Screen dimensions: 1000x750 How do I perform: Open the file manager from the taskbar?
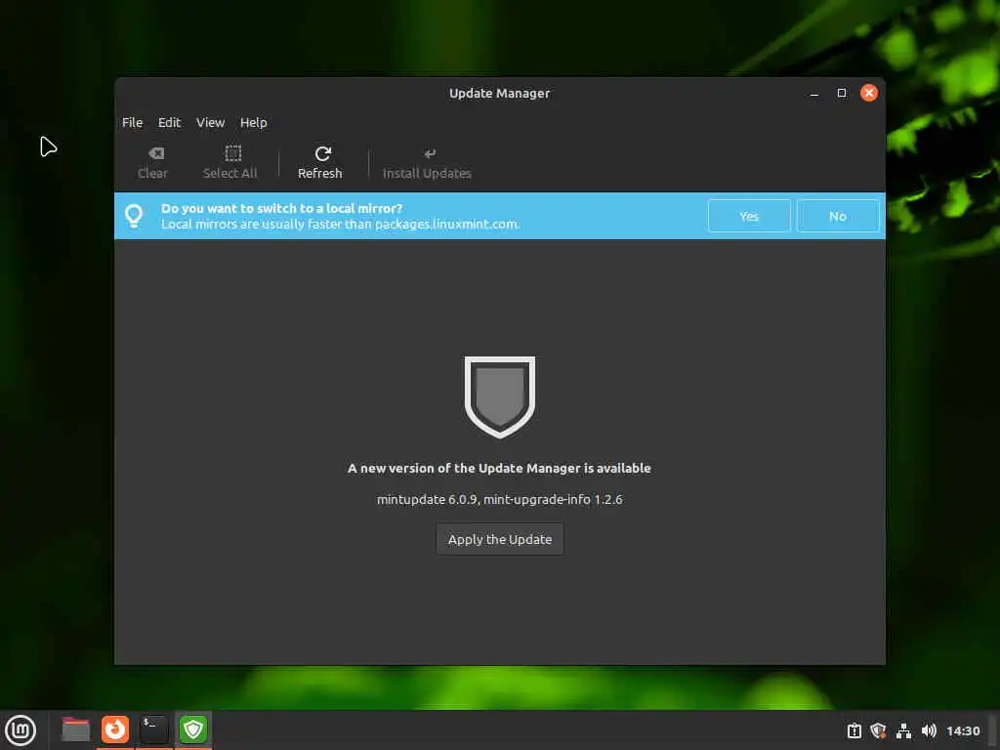[76, 729]
